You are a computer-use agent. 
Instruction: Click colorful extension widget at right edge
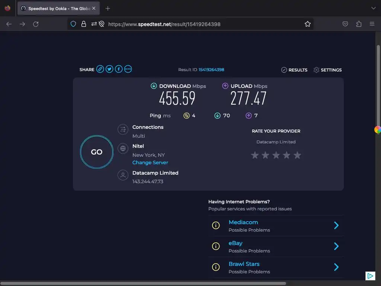[378, 130]
